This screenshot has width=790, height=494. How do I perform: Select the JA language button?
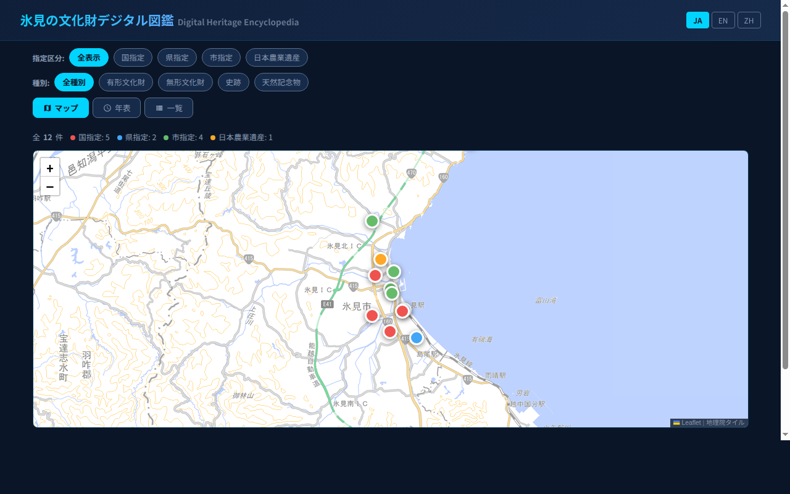point(697,20)
